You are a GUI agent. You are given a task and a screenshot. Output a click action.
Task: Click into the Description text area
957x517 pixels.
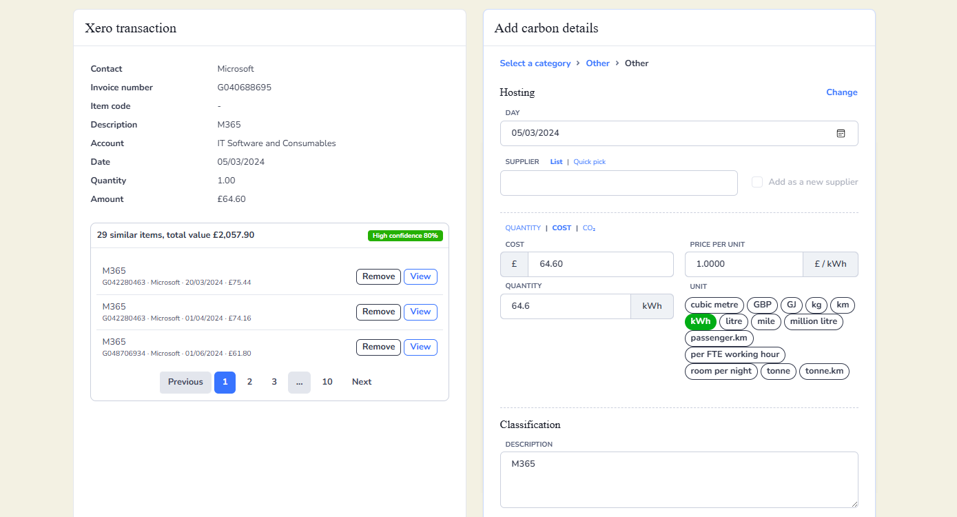tap(679, 480)
